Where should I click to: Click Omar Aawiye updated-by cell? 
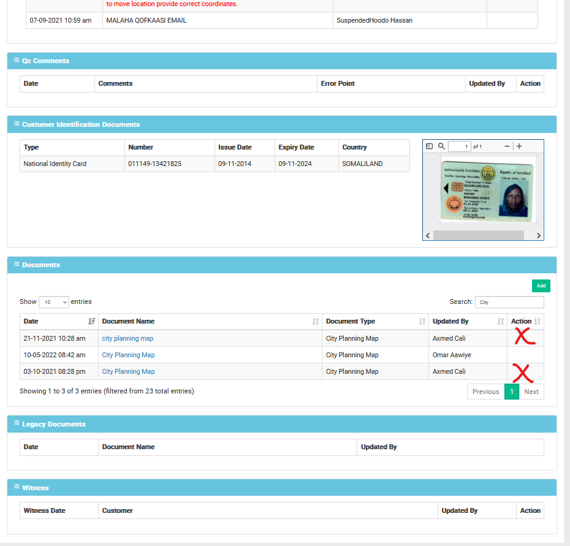[468, 355]
